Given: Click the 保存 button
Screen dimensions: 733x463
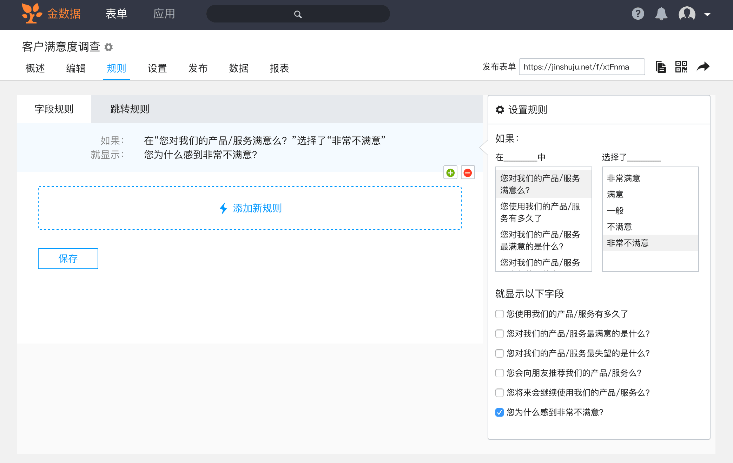Looking at the screenshot, I should (x=68, y=259).
